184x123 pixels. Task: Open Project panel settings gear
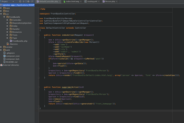point(28,1)
